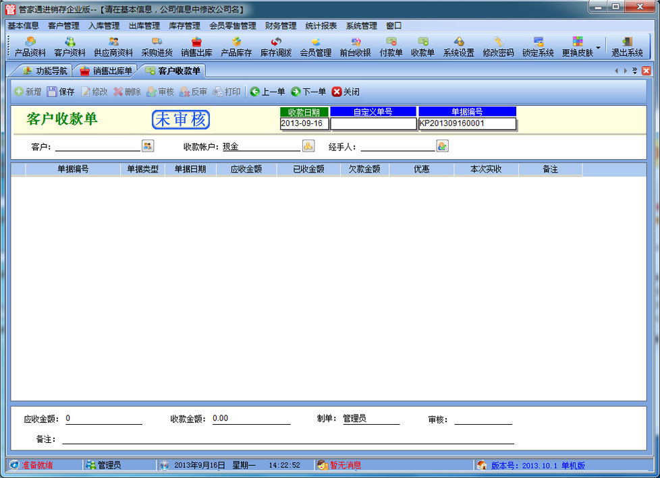Expand the 更换皮肤 dropdown arrow
The image size is (660, 478).
click(598, 47)
